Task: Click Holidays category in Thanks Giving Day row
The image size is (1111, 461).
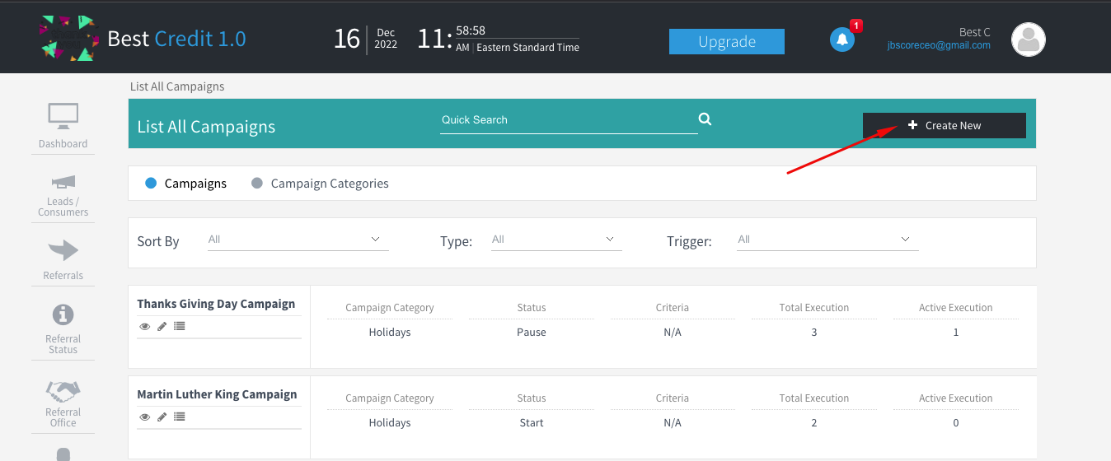Action: [x=390, y=333]
